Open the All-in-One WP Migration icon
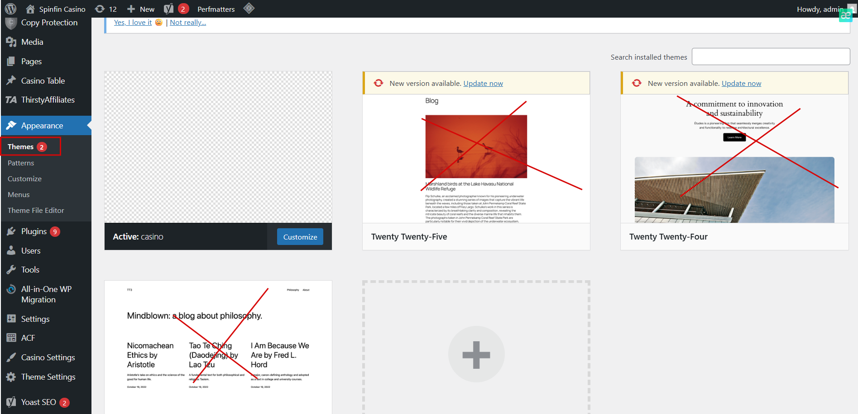The width and height of the screenshot is (858, 414). [11, 289]
